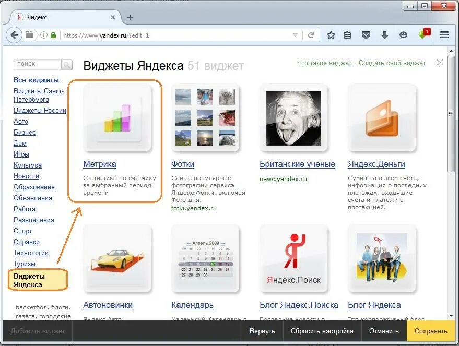Image resolution: width=459 pixels, height=346 pixels.
Task: Select the Работа category
Action: pyautogui.click(x=25, y=209)
